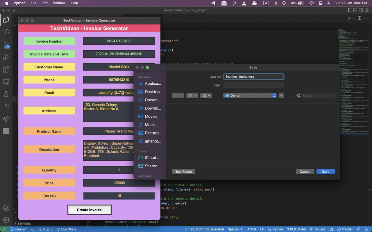The width and height of the screenshot is (372, 232).
Task: Open the File menu
Action: pos(33,3)
